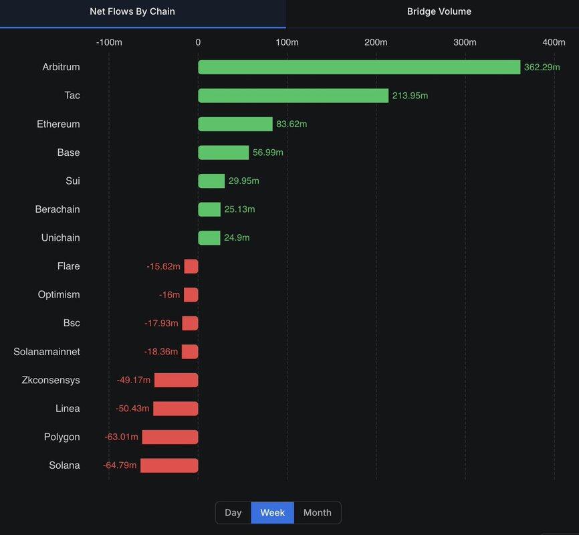Click the 200m axis tick label
The image size is (579, 535).
(x=376, y=43)
